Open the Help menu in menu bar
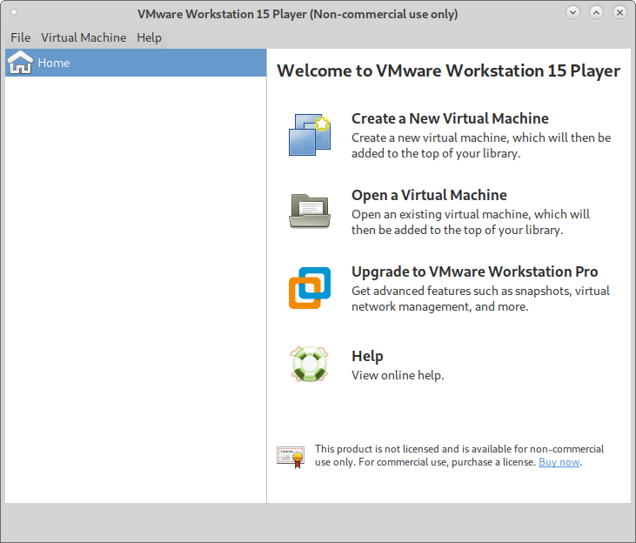This screenshot has width=636, height=543. click(149, 37)
